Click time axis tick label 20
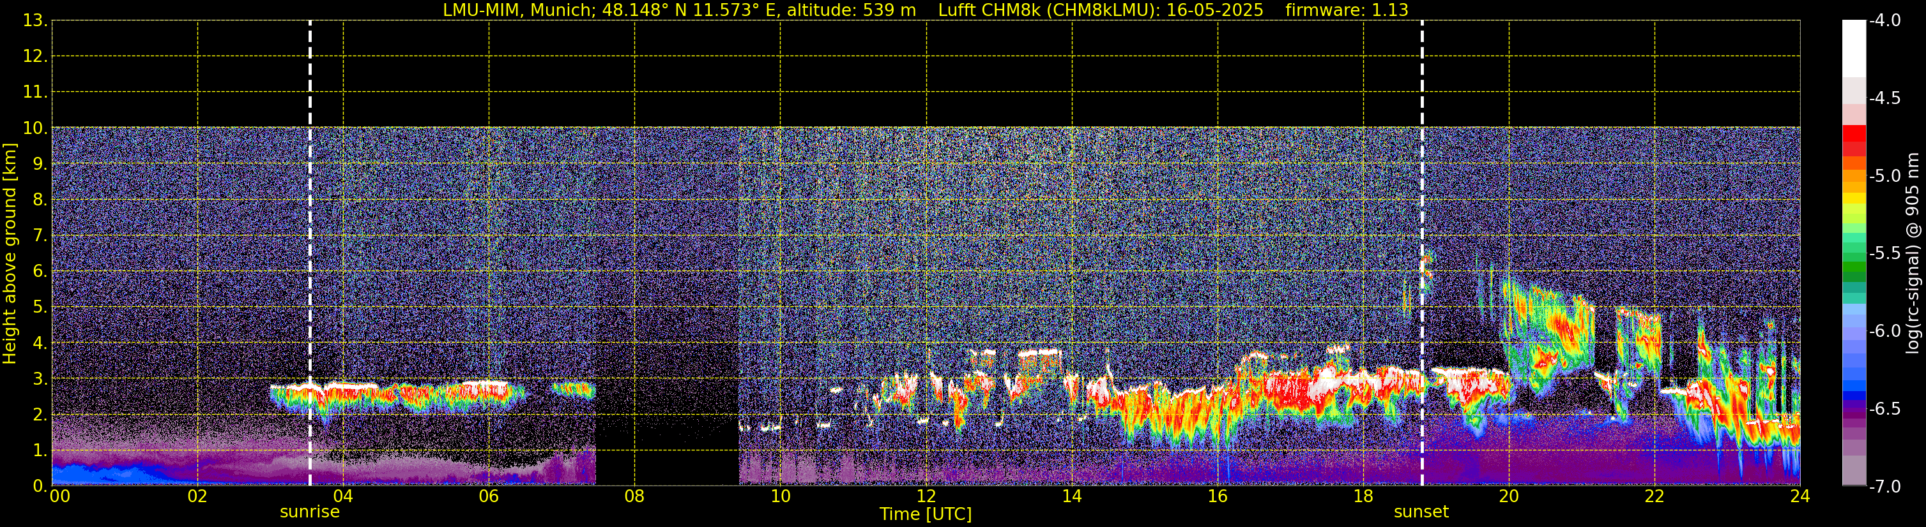 tap(1509, 496)
